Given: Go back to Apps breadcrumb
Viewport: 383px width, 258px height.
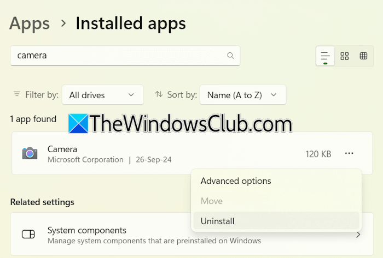Looking at the screenshot, I should coord(30,23).
